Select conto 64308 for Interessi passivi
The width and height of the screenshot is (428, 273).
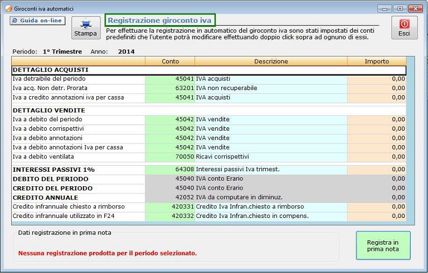click(170, 170)
